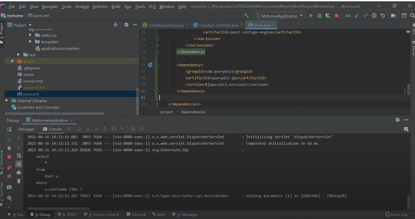The width and height of the screenshot is (415, 219).
Task: Toggle scroll to end of console
Action: coord(19,164)
